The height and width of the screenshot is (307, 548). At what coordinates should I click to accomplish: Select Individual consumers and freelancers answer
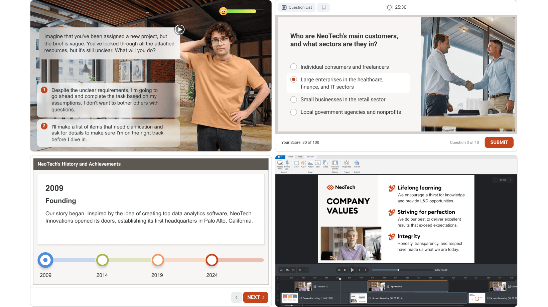[x=339, y=67]
